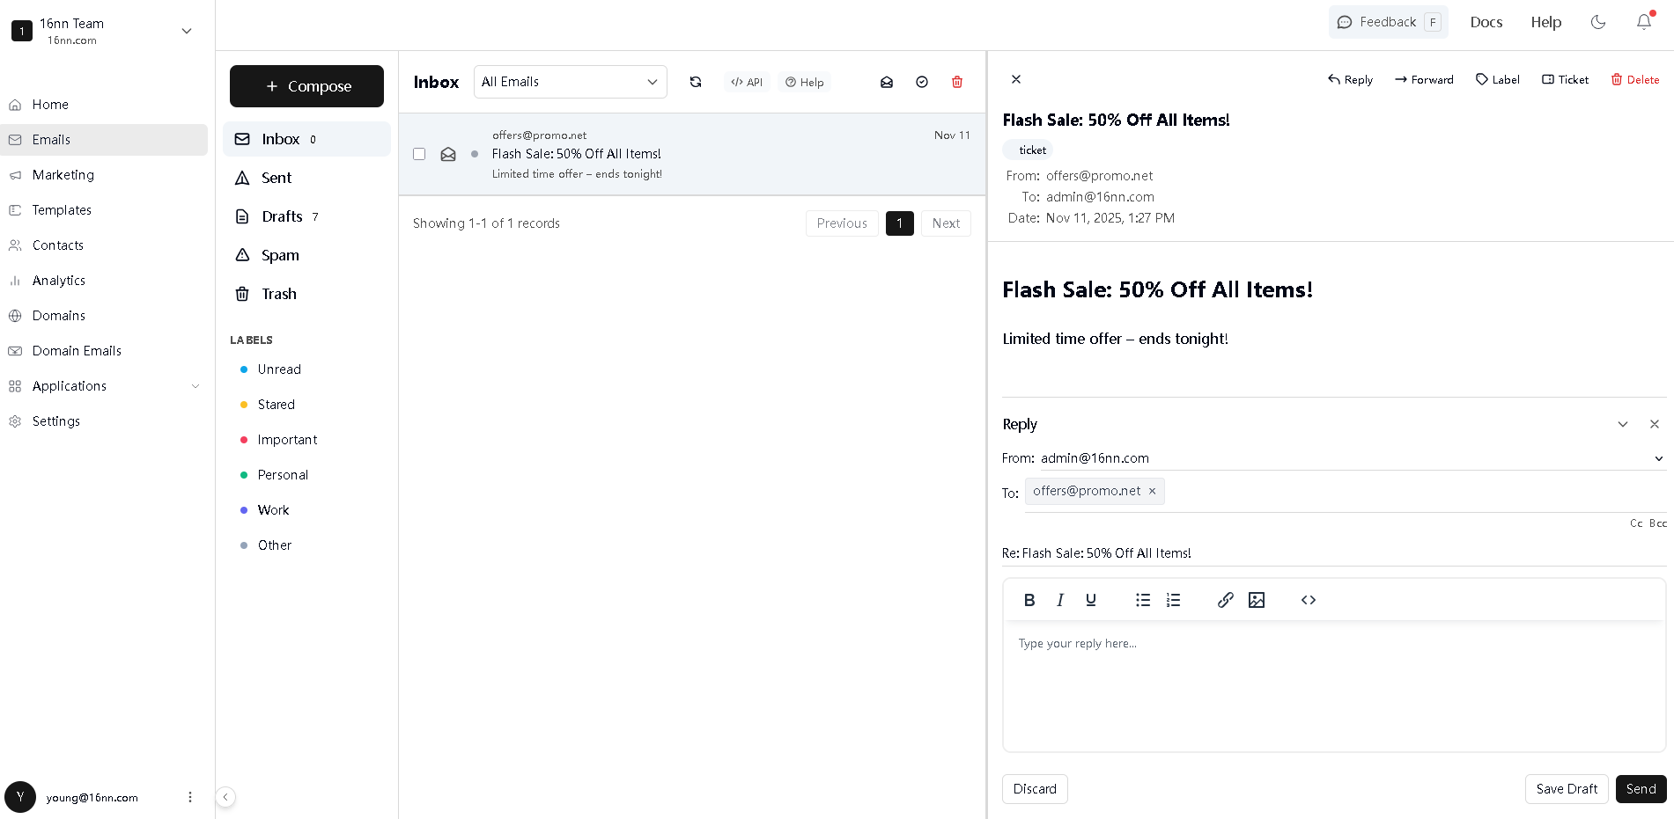The width and height of the screenshot is (1674, 819).
Task: Open the All Emails filter dropdown
Action: pyautogui.click(x=570, y=82)
